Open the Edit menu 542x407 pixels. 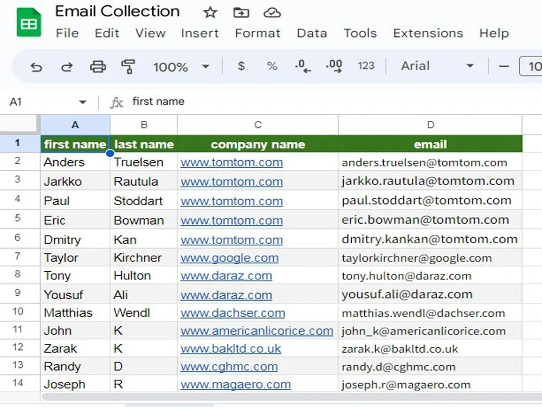107,33
